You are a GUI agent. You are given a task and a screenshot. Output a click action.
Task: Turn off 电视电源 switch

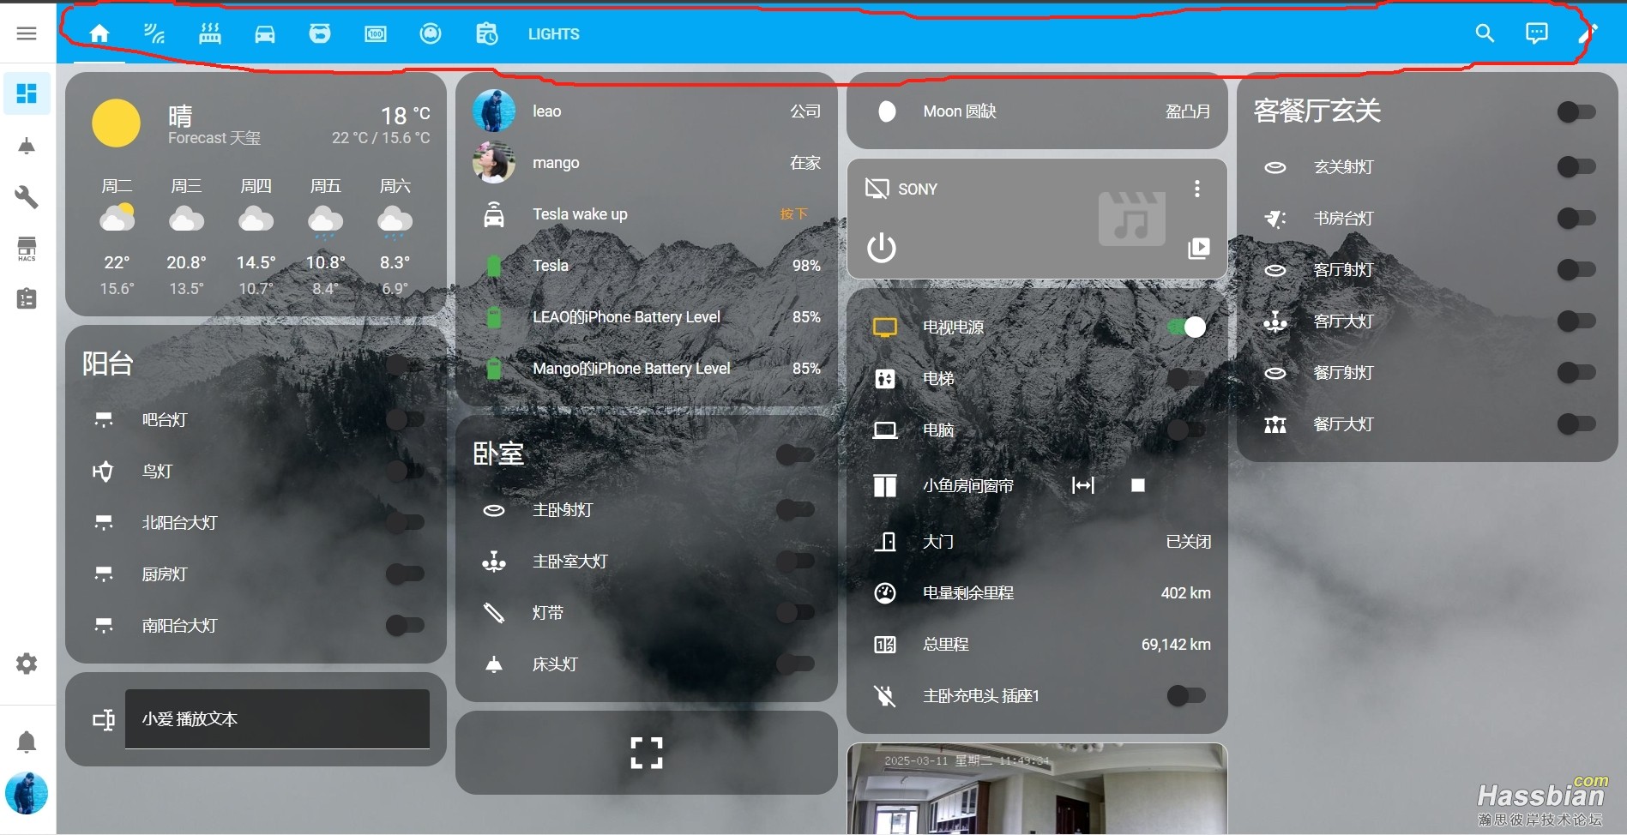point(1186,327)
